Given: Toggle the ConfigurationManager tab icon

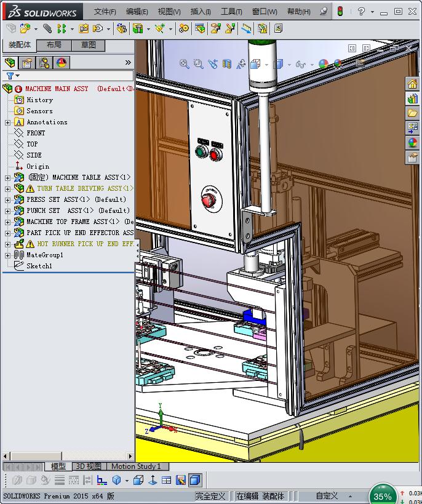Looking at the screenshot, I should (x=44, y=63).
